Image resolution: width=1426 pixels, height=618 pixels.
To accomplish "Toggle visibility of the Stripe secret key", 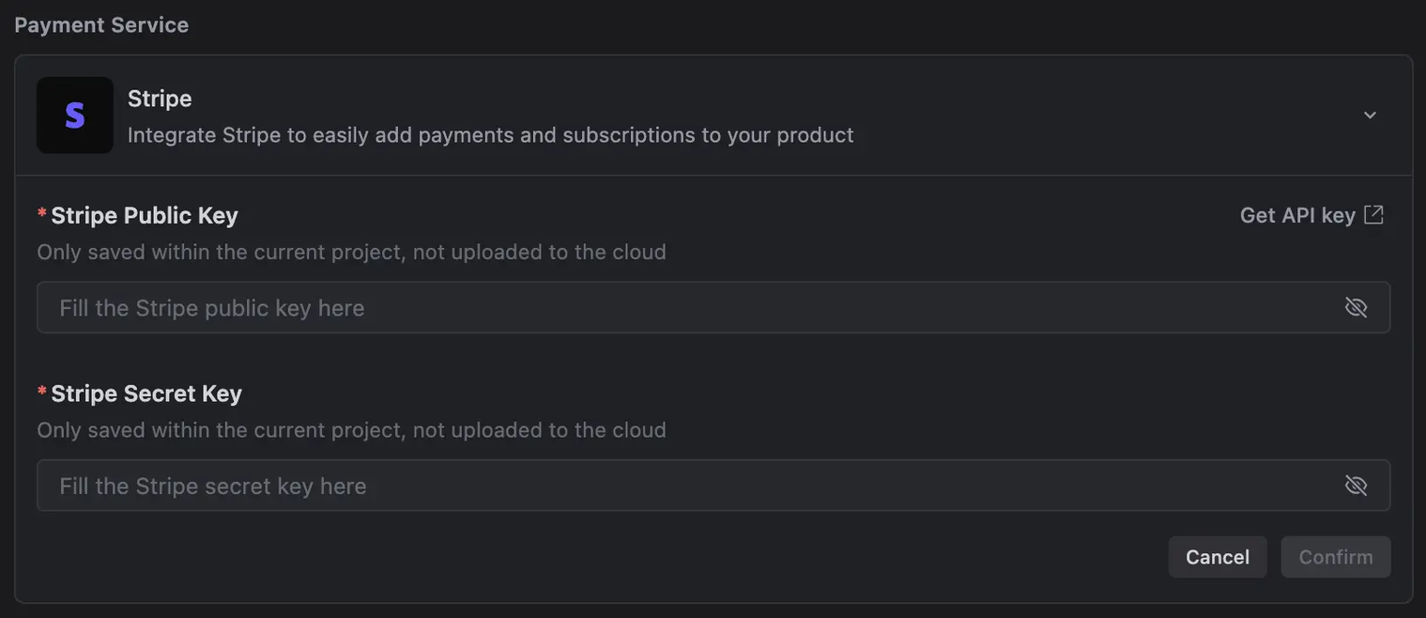I will pyautogui.click(x=1356, y=486).
